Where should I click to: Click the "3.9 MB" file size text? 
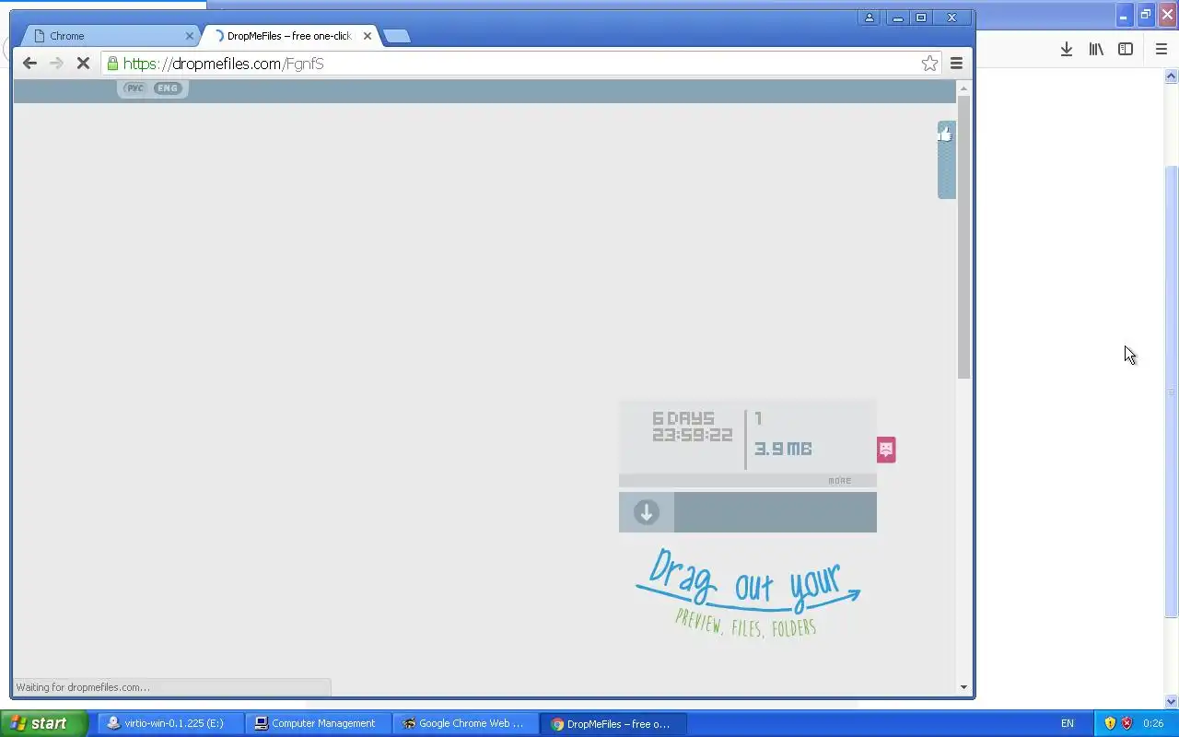pos(783,449)
